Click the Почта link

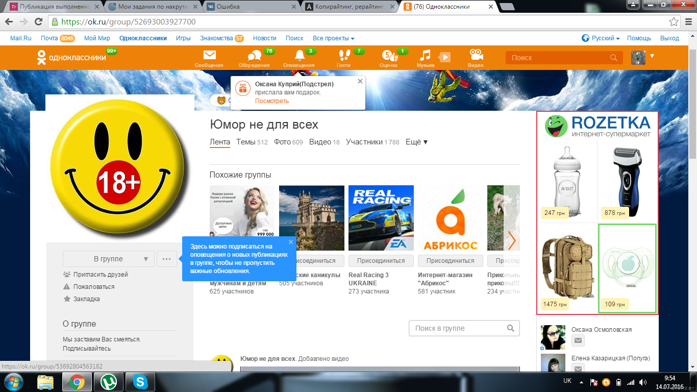point(49,38)
